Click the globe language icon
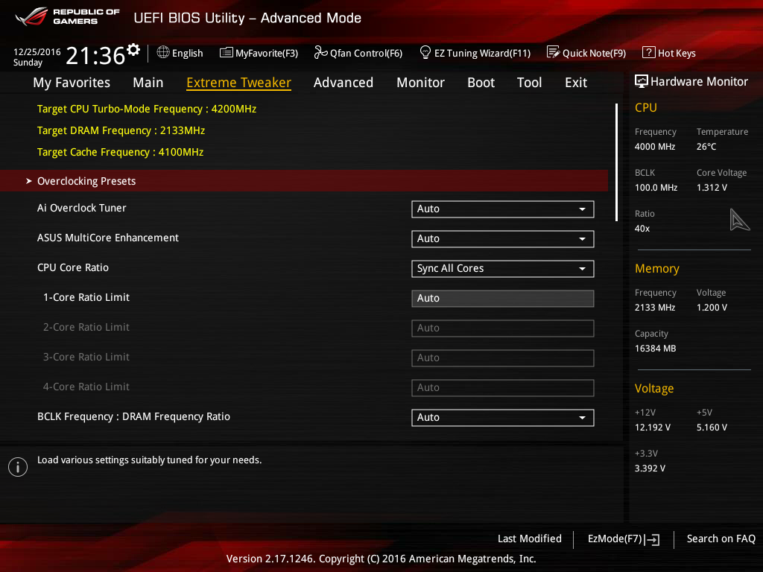Image resolution: width=763 pixels, height=572 pixels. click(x=163, y=52)
